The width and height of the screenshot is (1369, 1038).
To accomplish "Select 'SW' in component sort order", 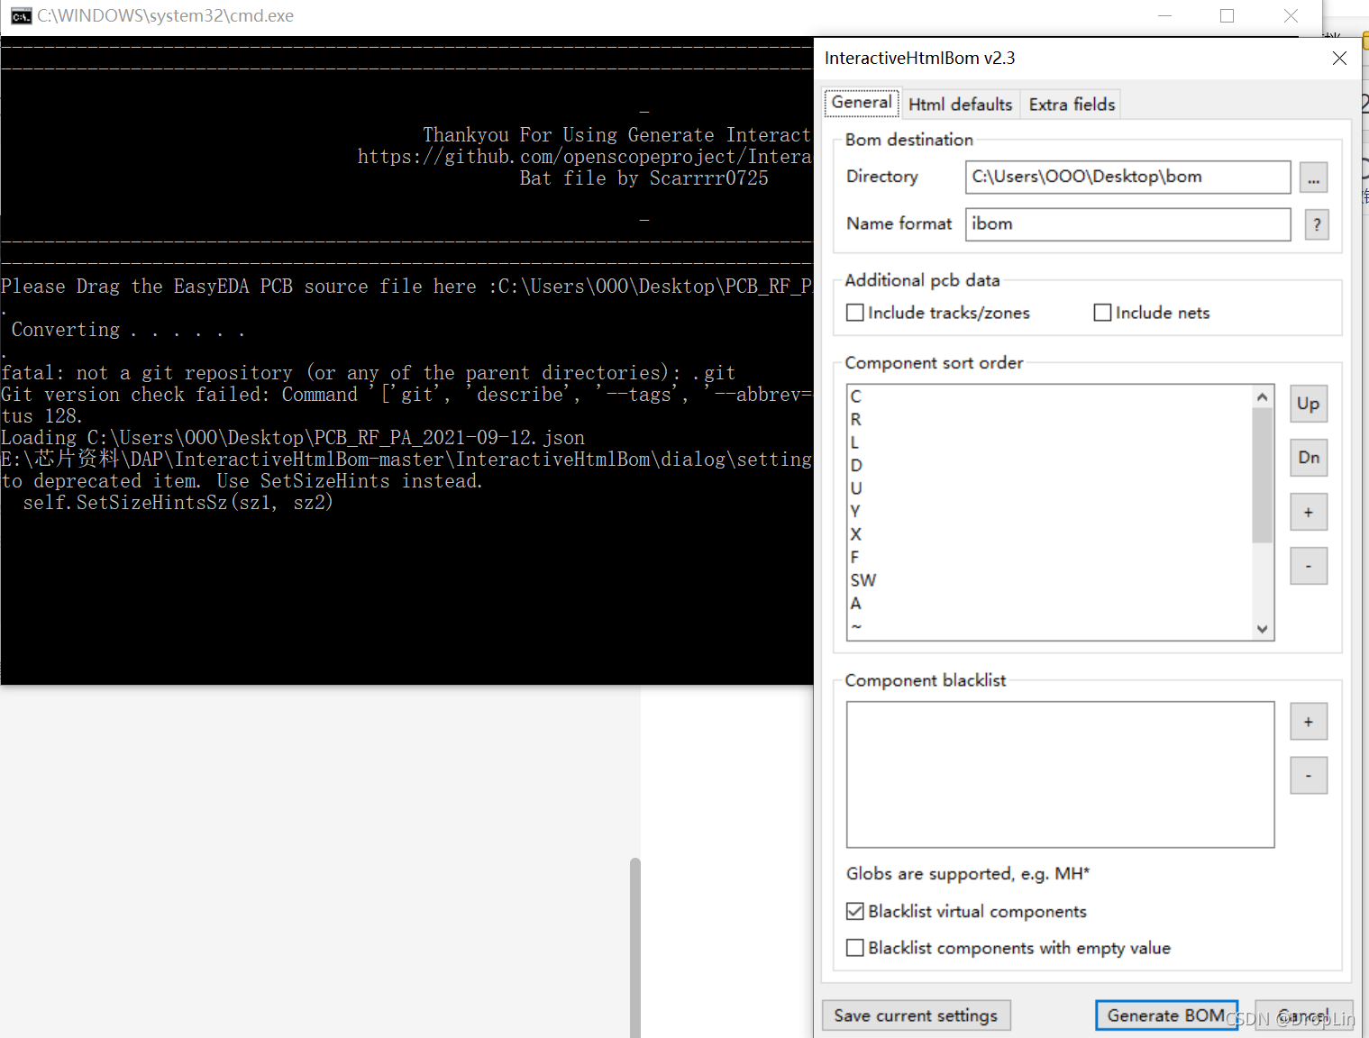I will click(1049, 580).
